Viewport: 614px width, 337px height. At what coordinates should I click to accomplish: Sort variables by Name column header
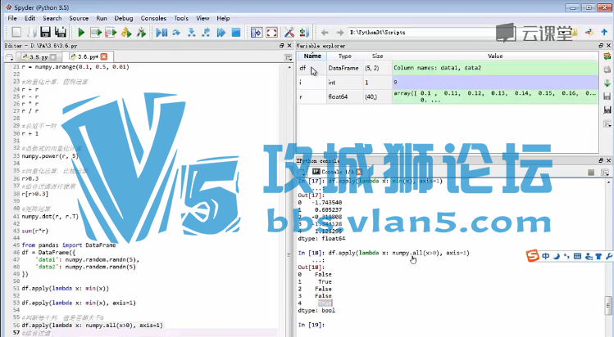click(x=312, y=56)
